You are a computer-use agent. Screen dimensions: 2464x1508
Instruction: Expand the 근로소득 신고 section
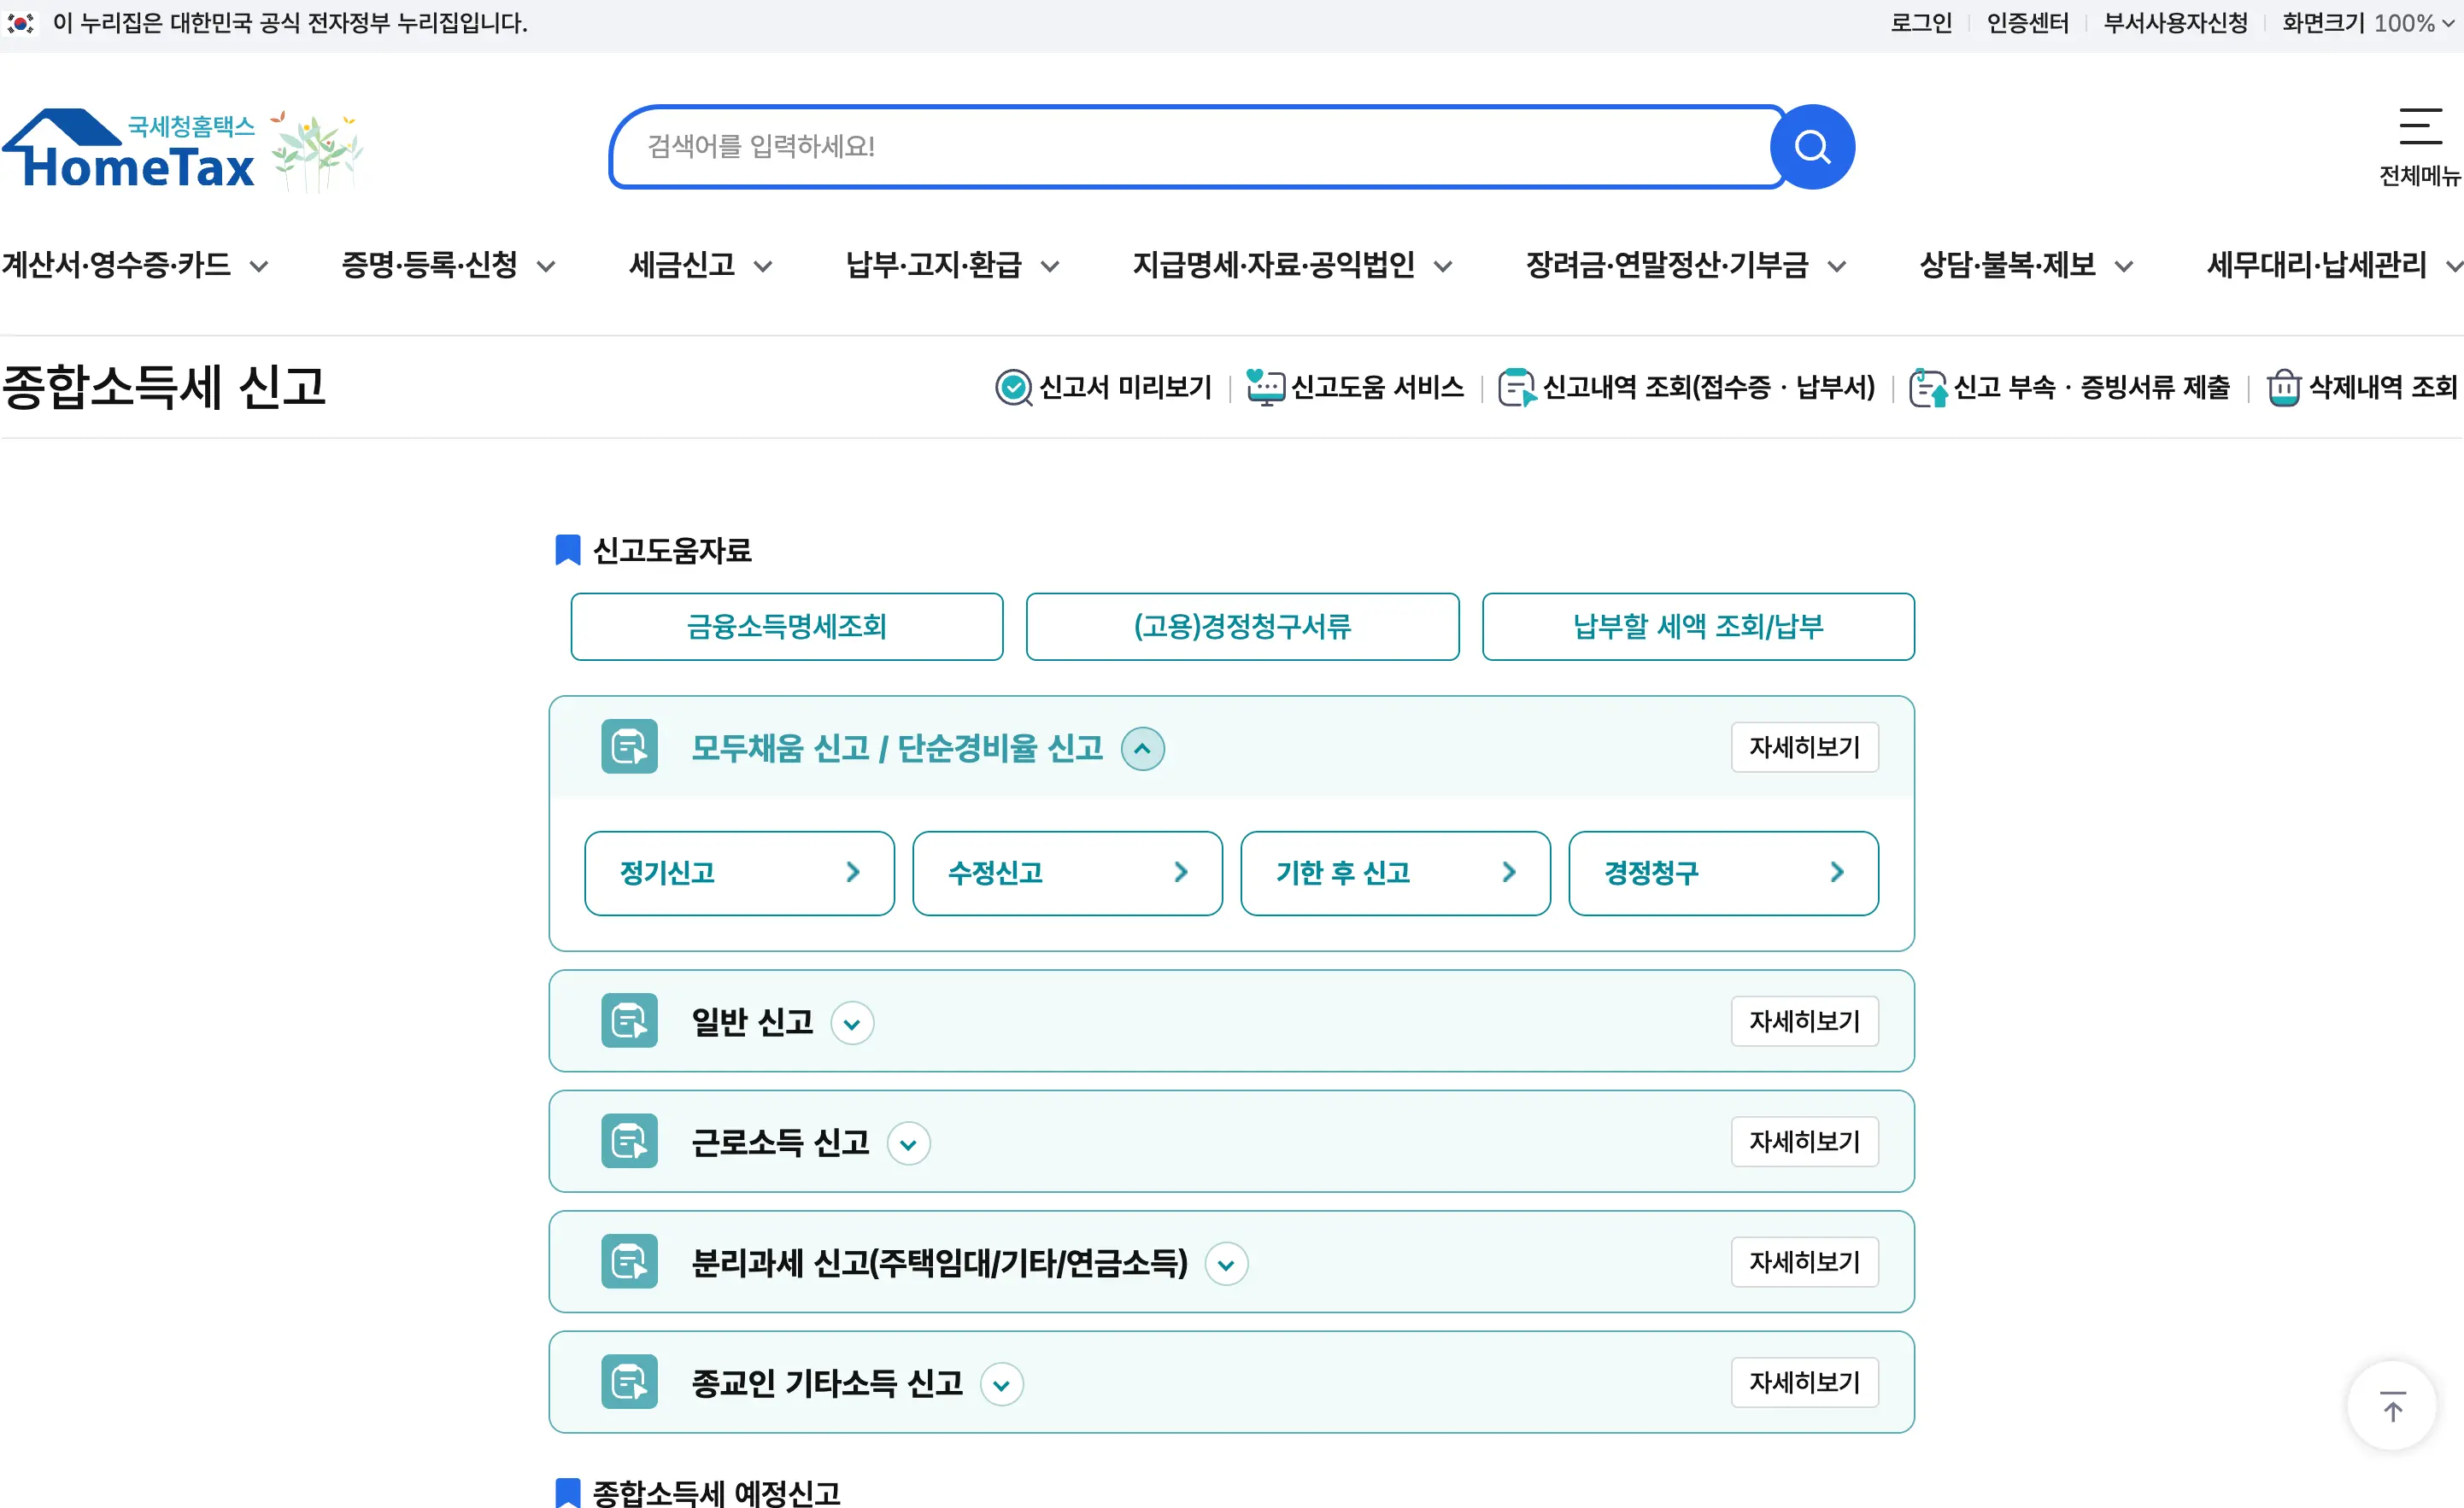point(908,1143)
